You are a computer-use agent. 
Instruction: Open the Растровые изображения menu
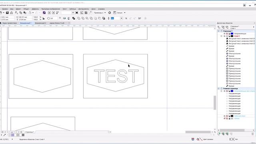point(51,9)
